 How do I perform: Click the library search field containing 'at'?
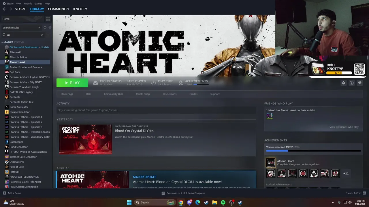(x=23, y=35)
